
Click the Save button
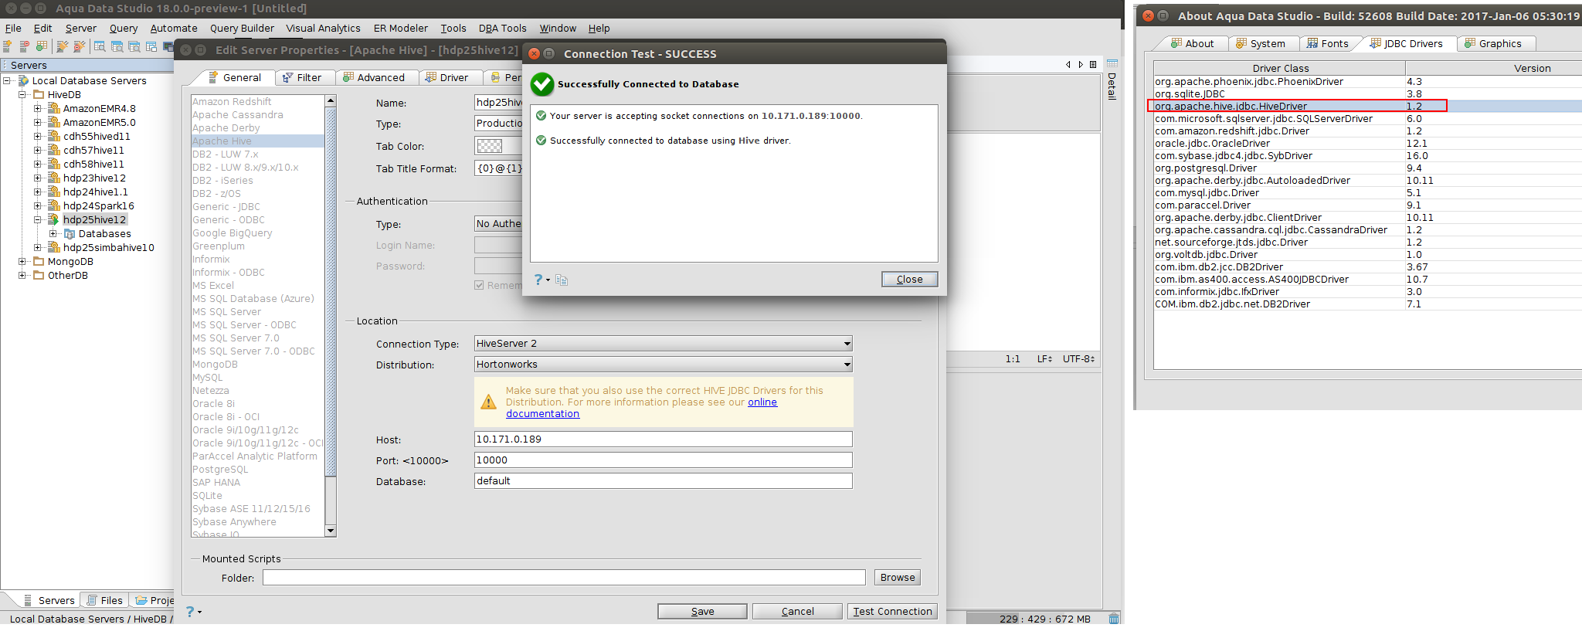[x=702, y=611]
